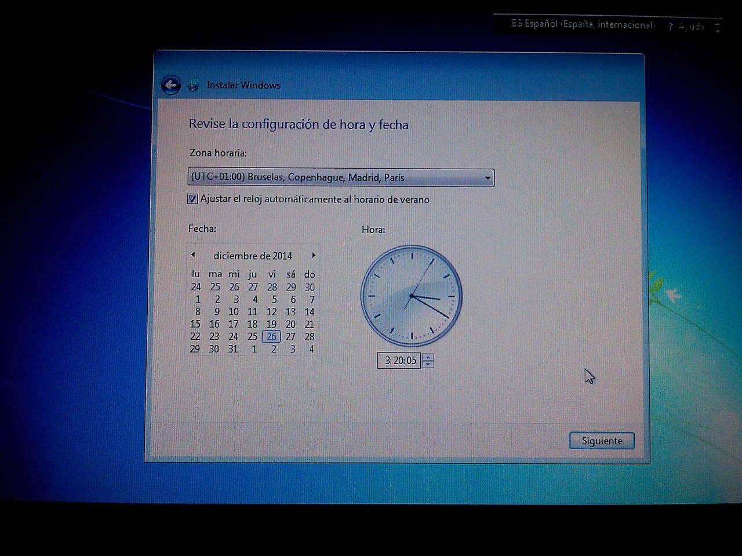
Task: Select December 26 in the calendar
Action: [x=271, y=337]
